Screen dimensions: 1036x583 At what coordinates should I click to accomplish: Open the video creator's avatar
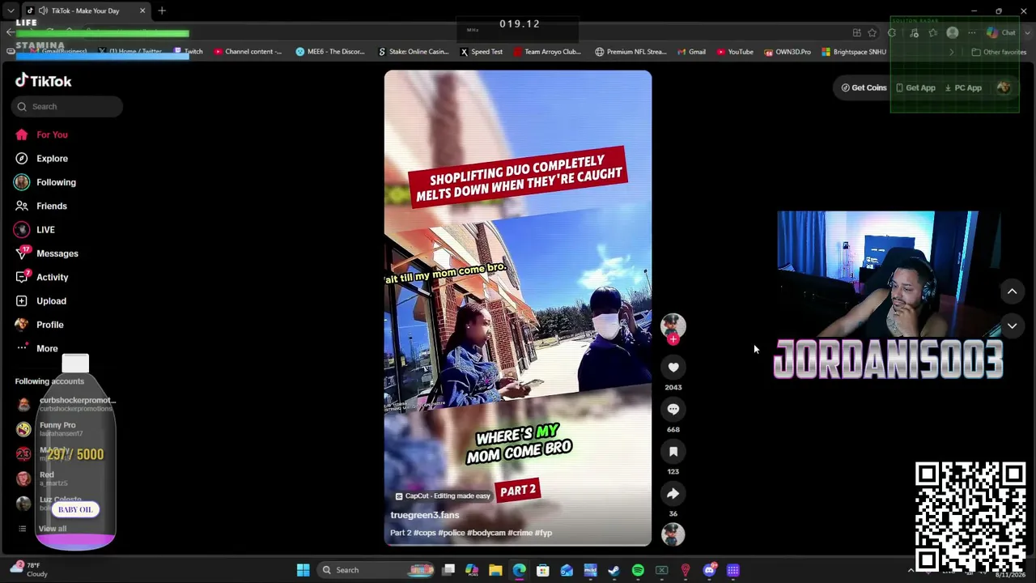(673, 325)
